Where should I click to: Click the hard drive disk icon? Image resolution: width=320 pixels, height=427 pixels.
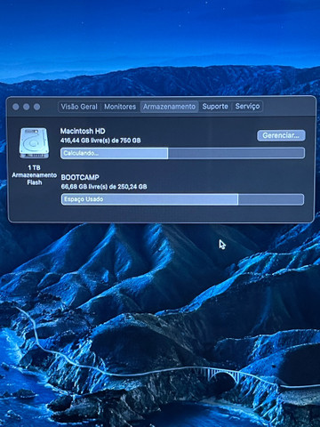point(34,143)
